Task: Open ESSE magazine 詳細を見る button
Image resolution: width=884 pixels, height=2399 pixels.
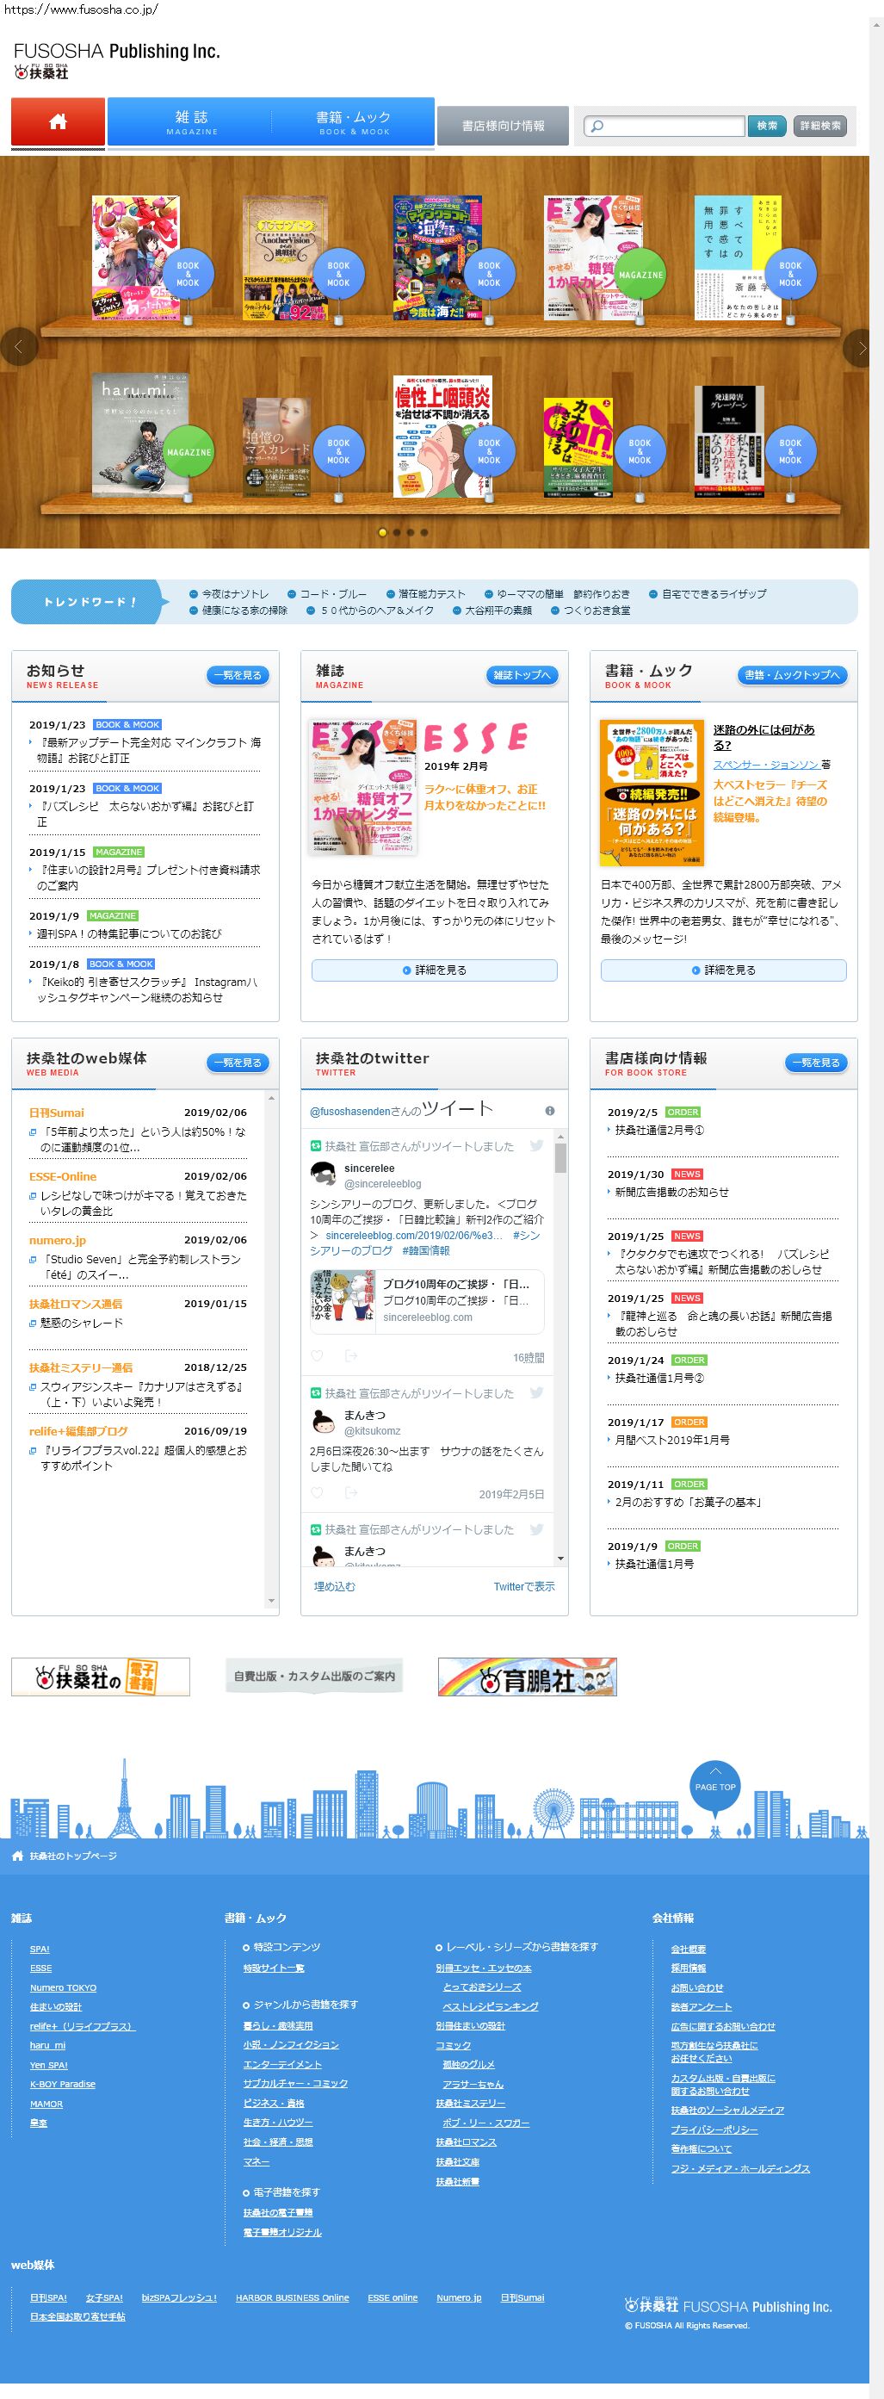Action: (435, 970)
